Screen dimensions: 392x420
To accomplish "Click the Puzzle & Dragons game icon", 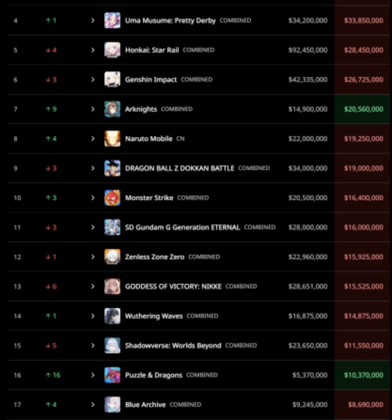I will [112, 375].
